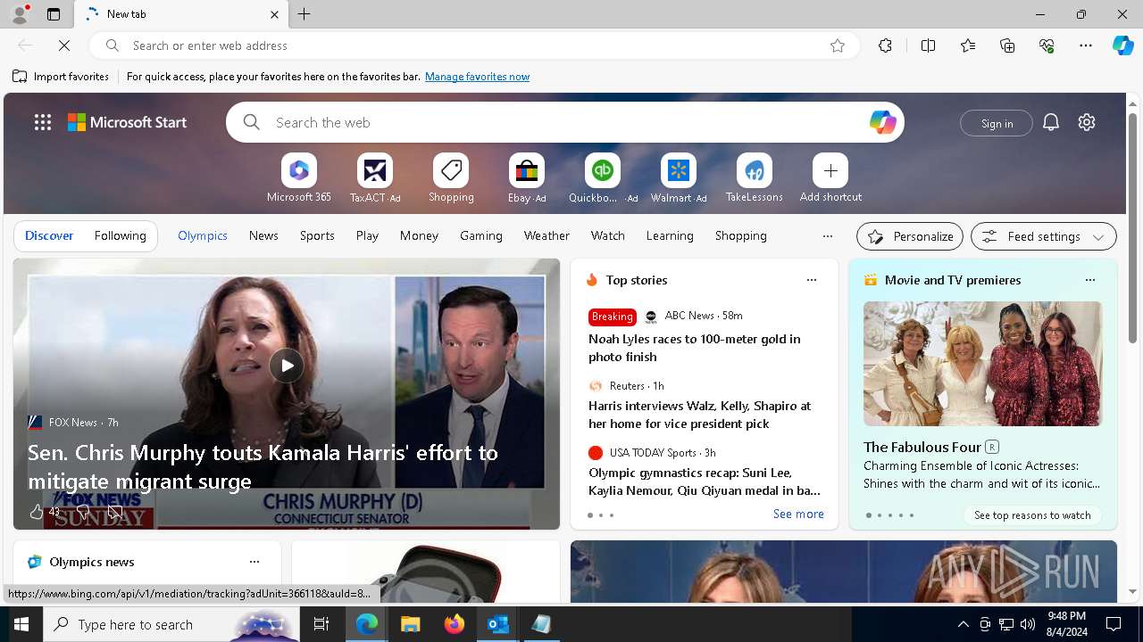Click Manage favorites now link
Screen dimensions: 1143x642
[x=477, y=77]
